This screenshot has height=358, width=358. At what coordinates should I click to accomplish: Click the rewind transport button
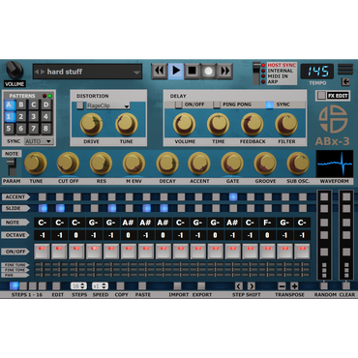coord(160,71)
